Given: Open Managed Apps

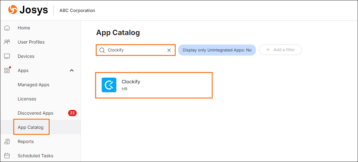Looking at the screenshot, I should [33, 85].
